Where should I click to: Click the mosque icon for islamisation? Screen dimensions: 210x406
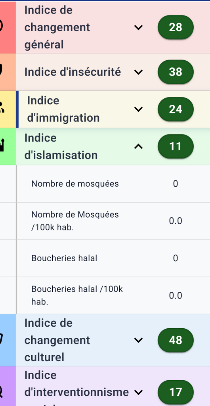coord(2,145)
